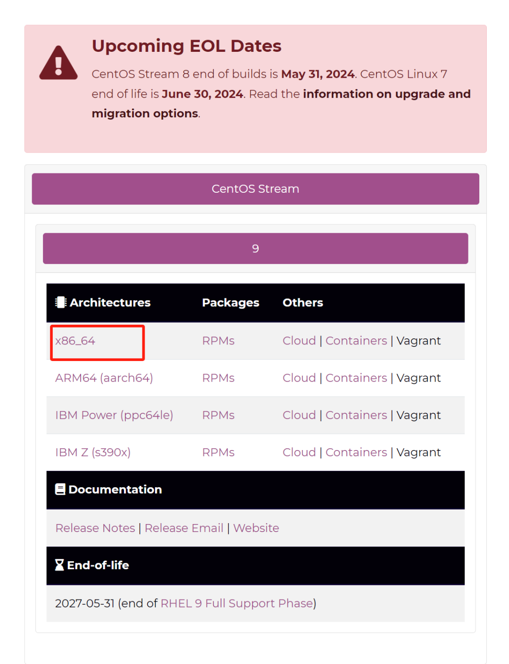Viewport: 509px width, 664px height.
Task: Open the IBM Z (s390x) link
Action: [93, 452]
